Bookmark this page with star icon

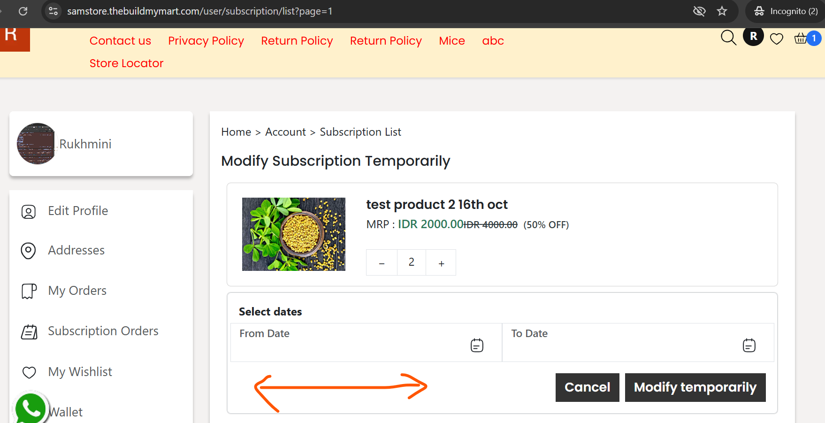coord(722,11)
